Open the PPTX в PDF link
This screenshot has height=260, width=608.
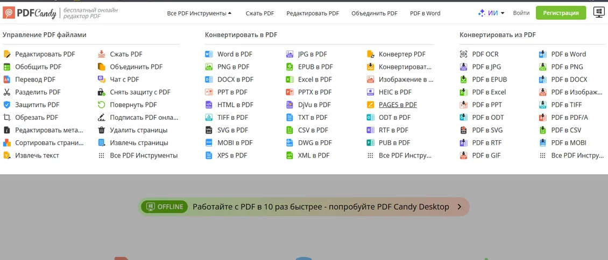(315, 92)
